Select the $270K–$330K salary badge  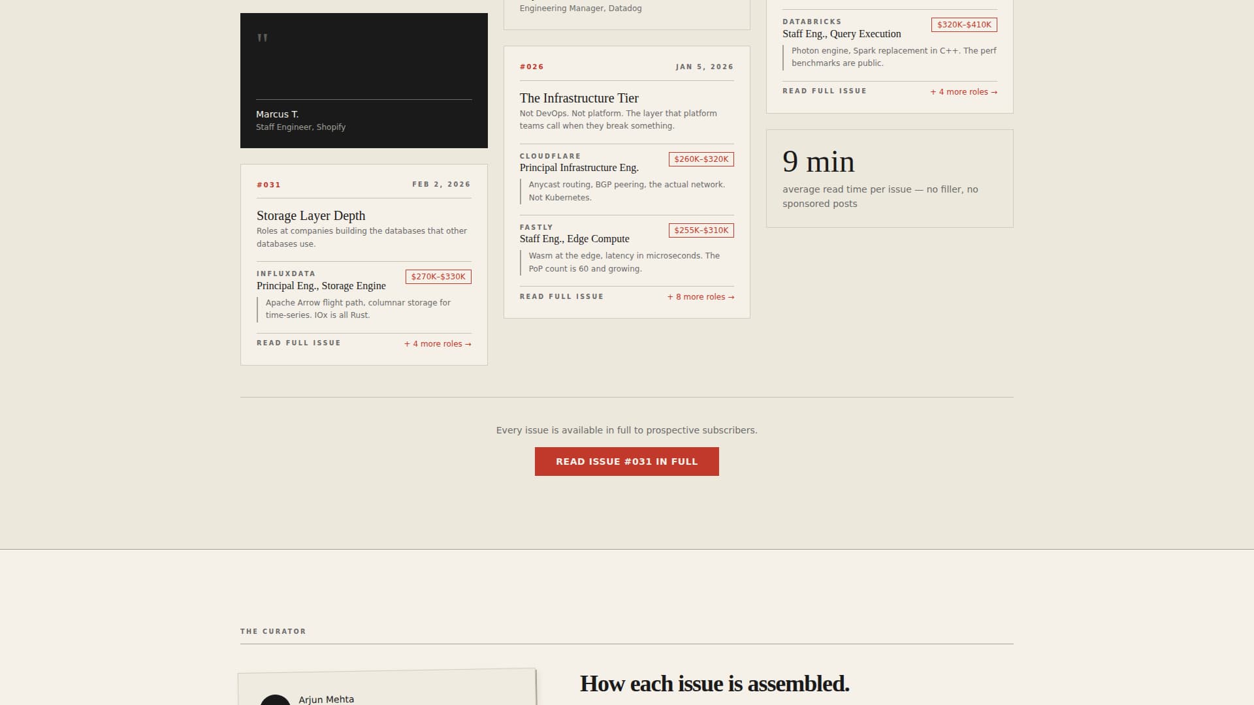[438, 277]
